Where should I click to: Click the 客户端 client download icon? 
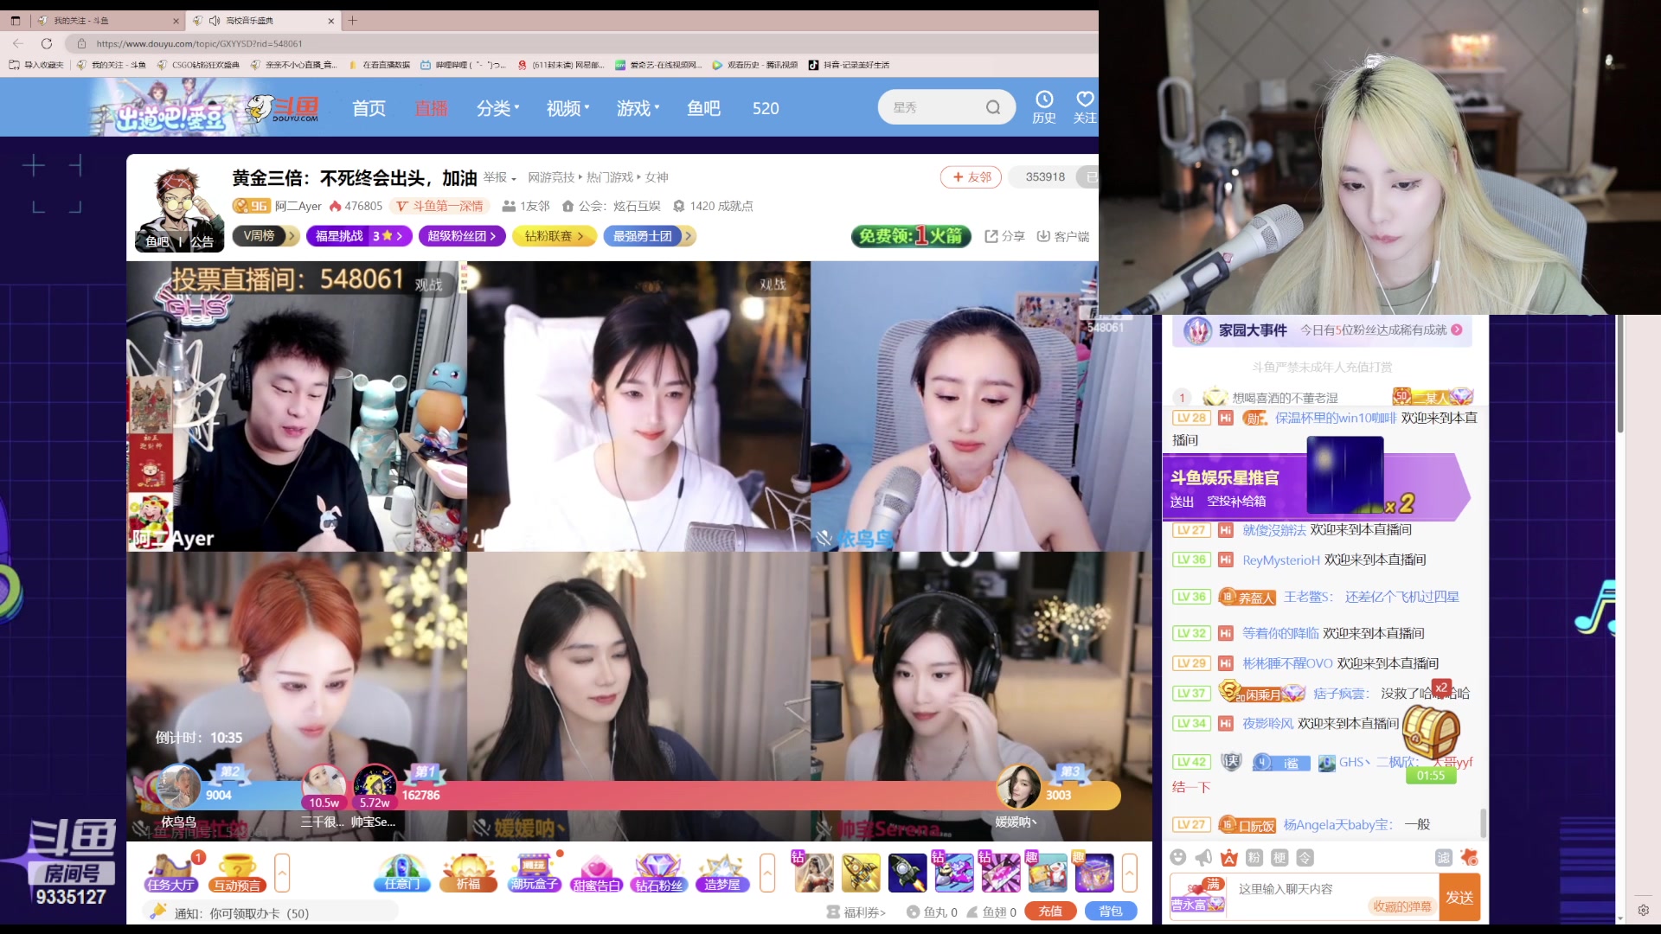pyautogui.click(x=1062, y=236)
